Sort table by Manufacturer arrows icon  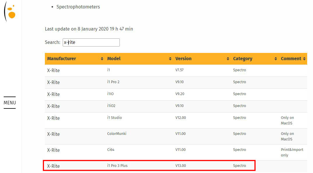(102, 59)
